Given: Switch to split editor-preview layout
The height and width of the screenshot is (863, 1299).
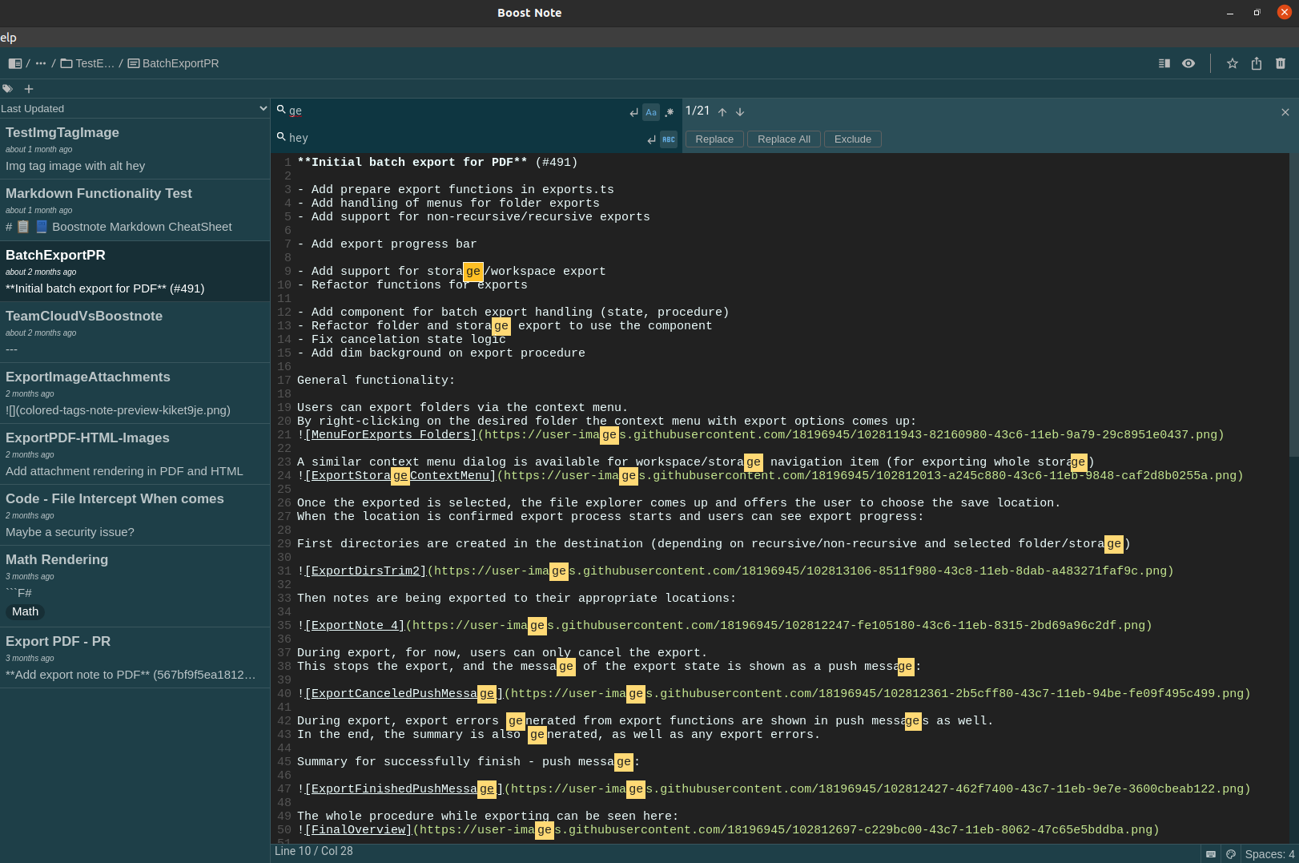Looking at the screenshot, I should pos(1164,63).
